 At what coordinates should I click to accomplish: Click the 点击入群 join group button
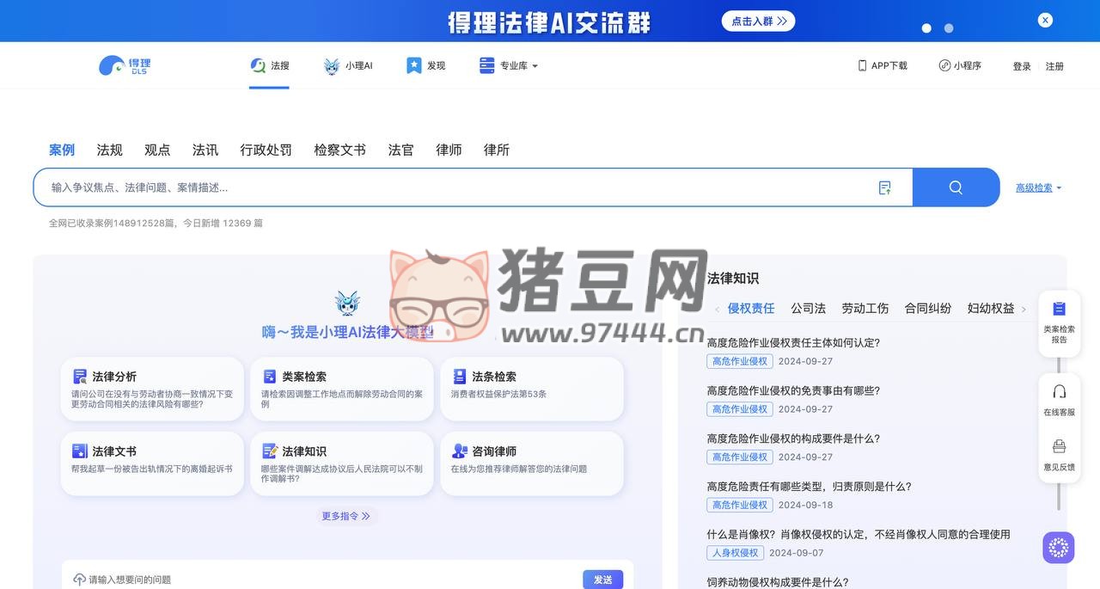coord(758,21)
